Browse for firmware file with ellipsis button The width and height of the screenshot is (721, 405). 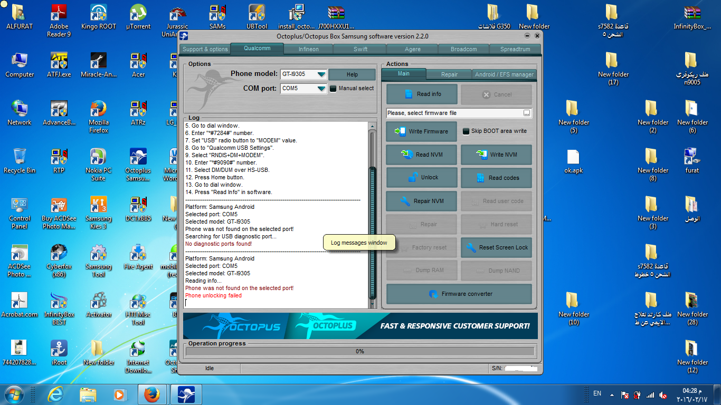[527, 113]
